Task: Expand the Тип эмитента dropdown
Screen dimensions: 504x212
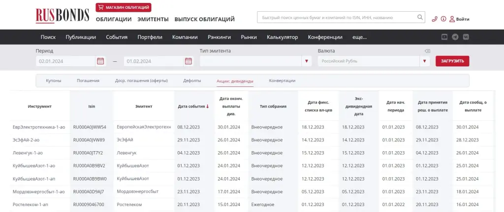Action: (x=306, y=61)
